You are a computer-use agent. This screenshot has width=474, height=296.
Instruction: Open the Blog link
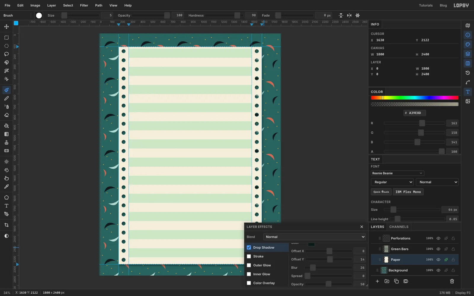point(443,5)
